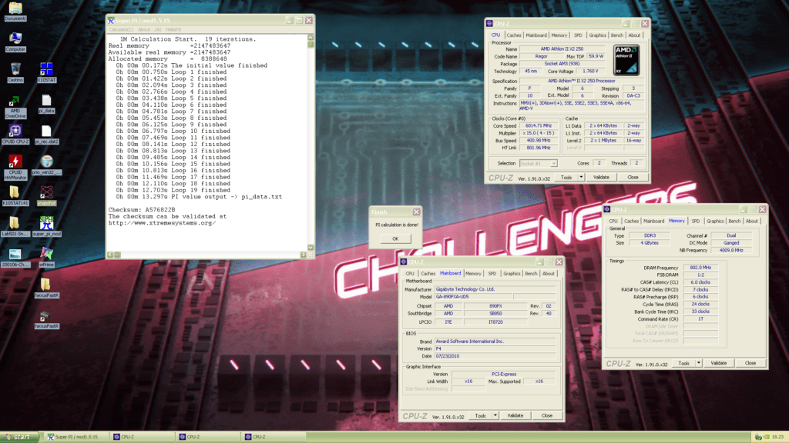Open the prio_win32 desktop icon

(x=46, y=165)
